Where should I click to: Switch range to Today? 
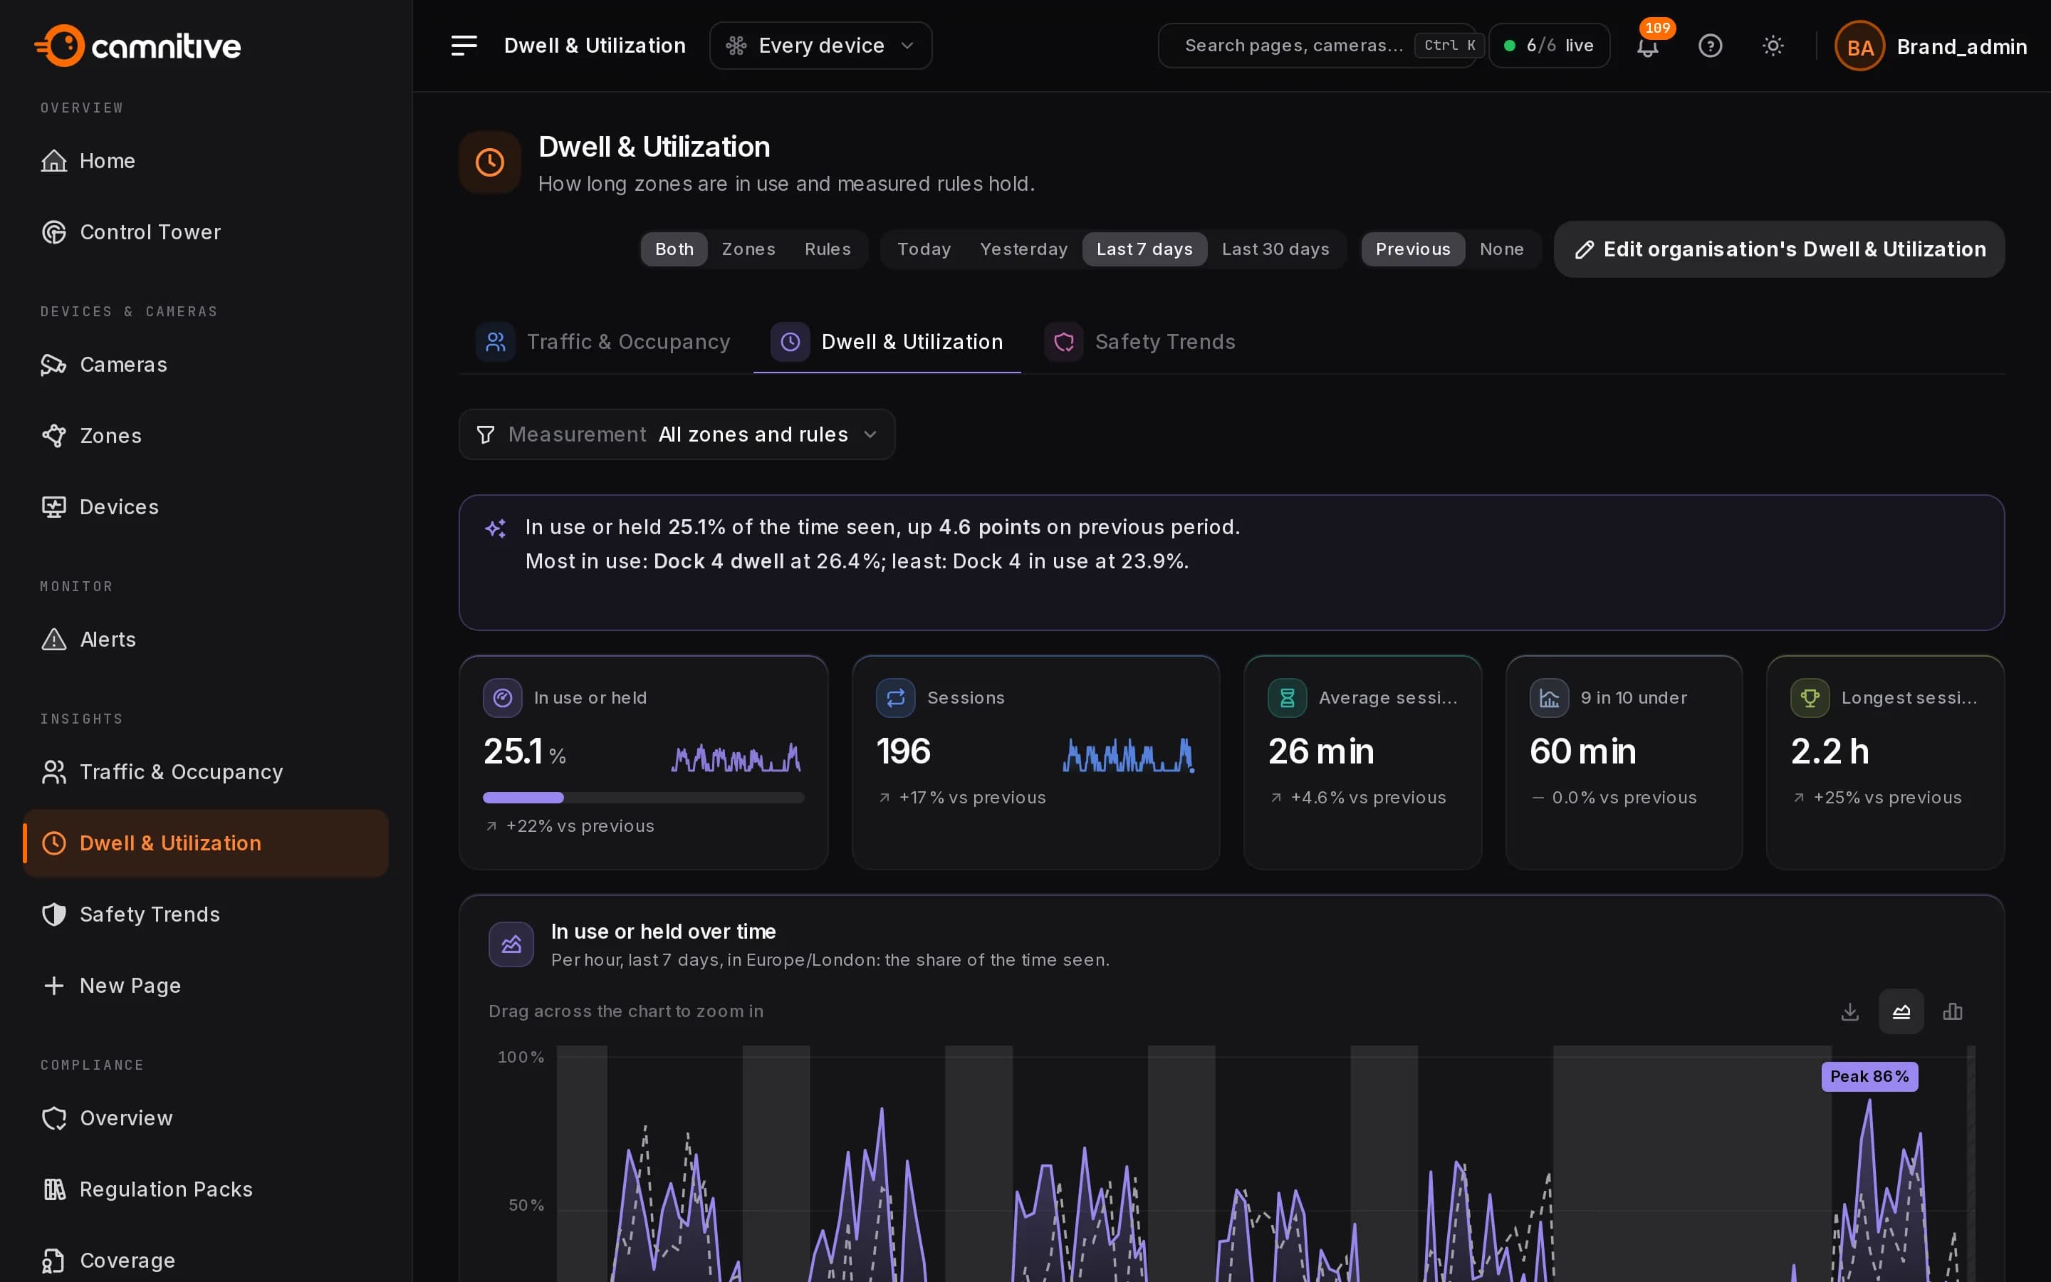[x=924, y=249]
